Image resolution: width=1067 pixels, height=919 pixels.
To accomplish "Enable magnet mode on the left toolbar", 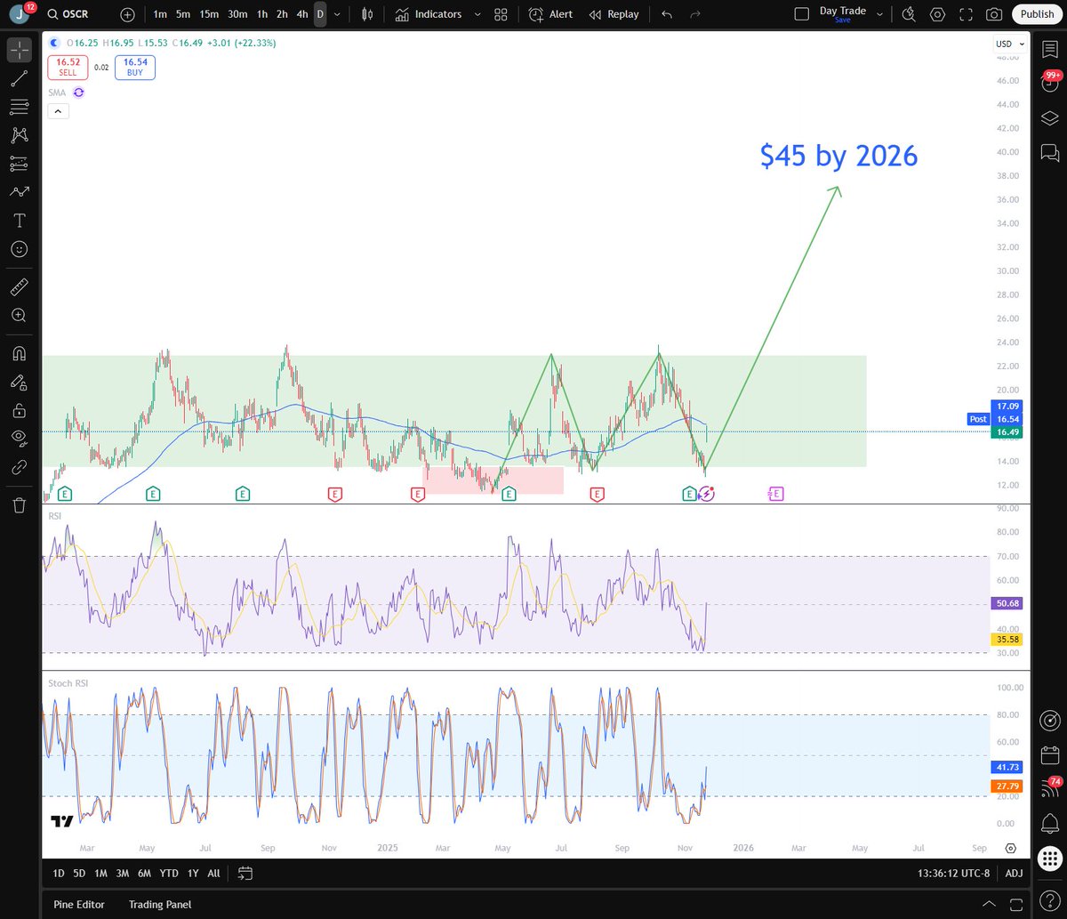I will [20, 353].
